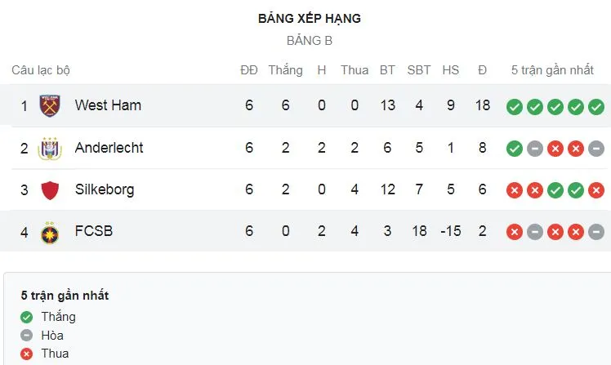The width and height of the screenshot is (611, 365).
Task: Click gray Hòa icon in legend
Action: click(29, 336)
